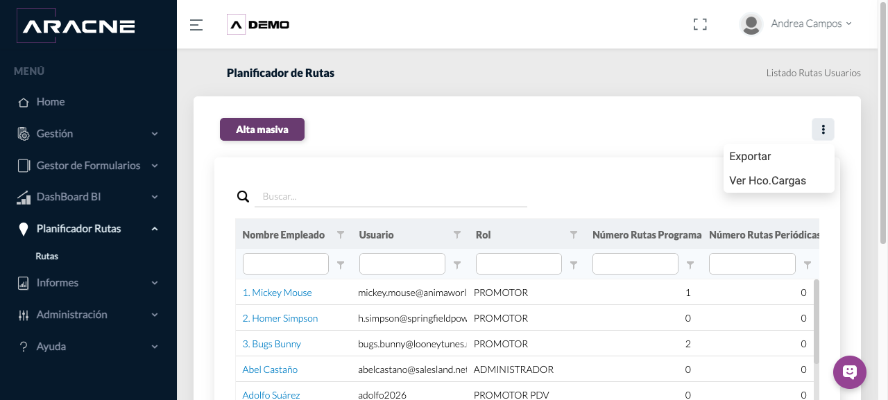This screenshot has height=400, width=888.
Task: Click filter icon beside Usuario filter input
Action: [x=457, y=264]
